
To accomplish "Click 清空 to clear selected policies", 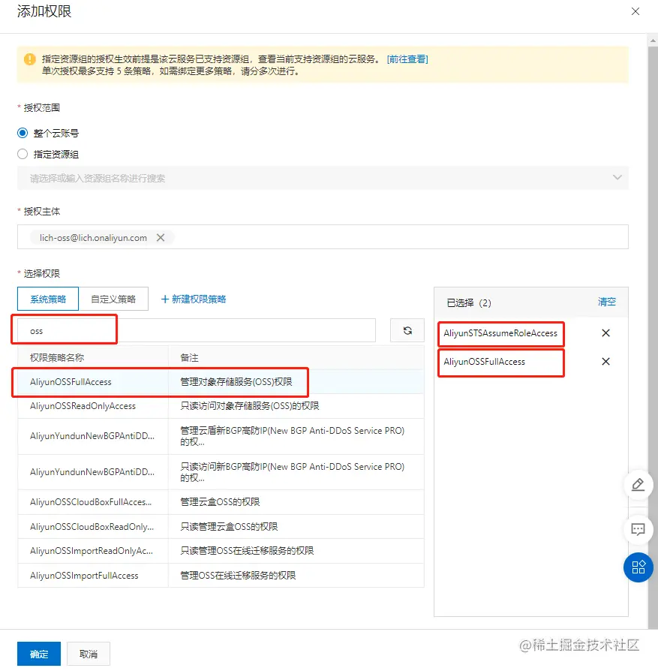I will pyautogui.click(x=606, y=302).
